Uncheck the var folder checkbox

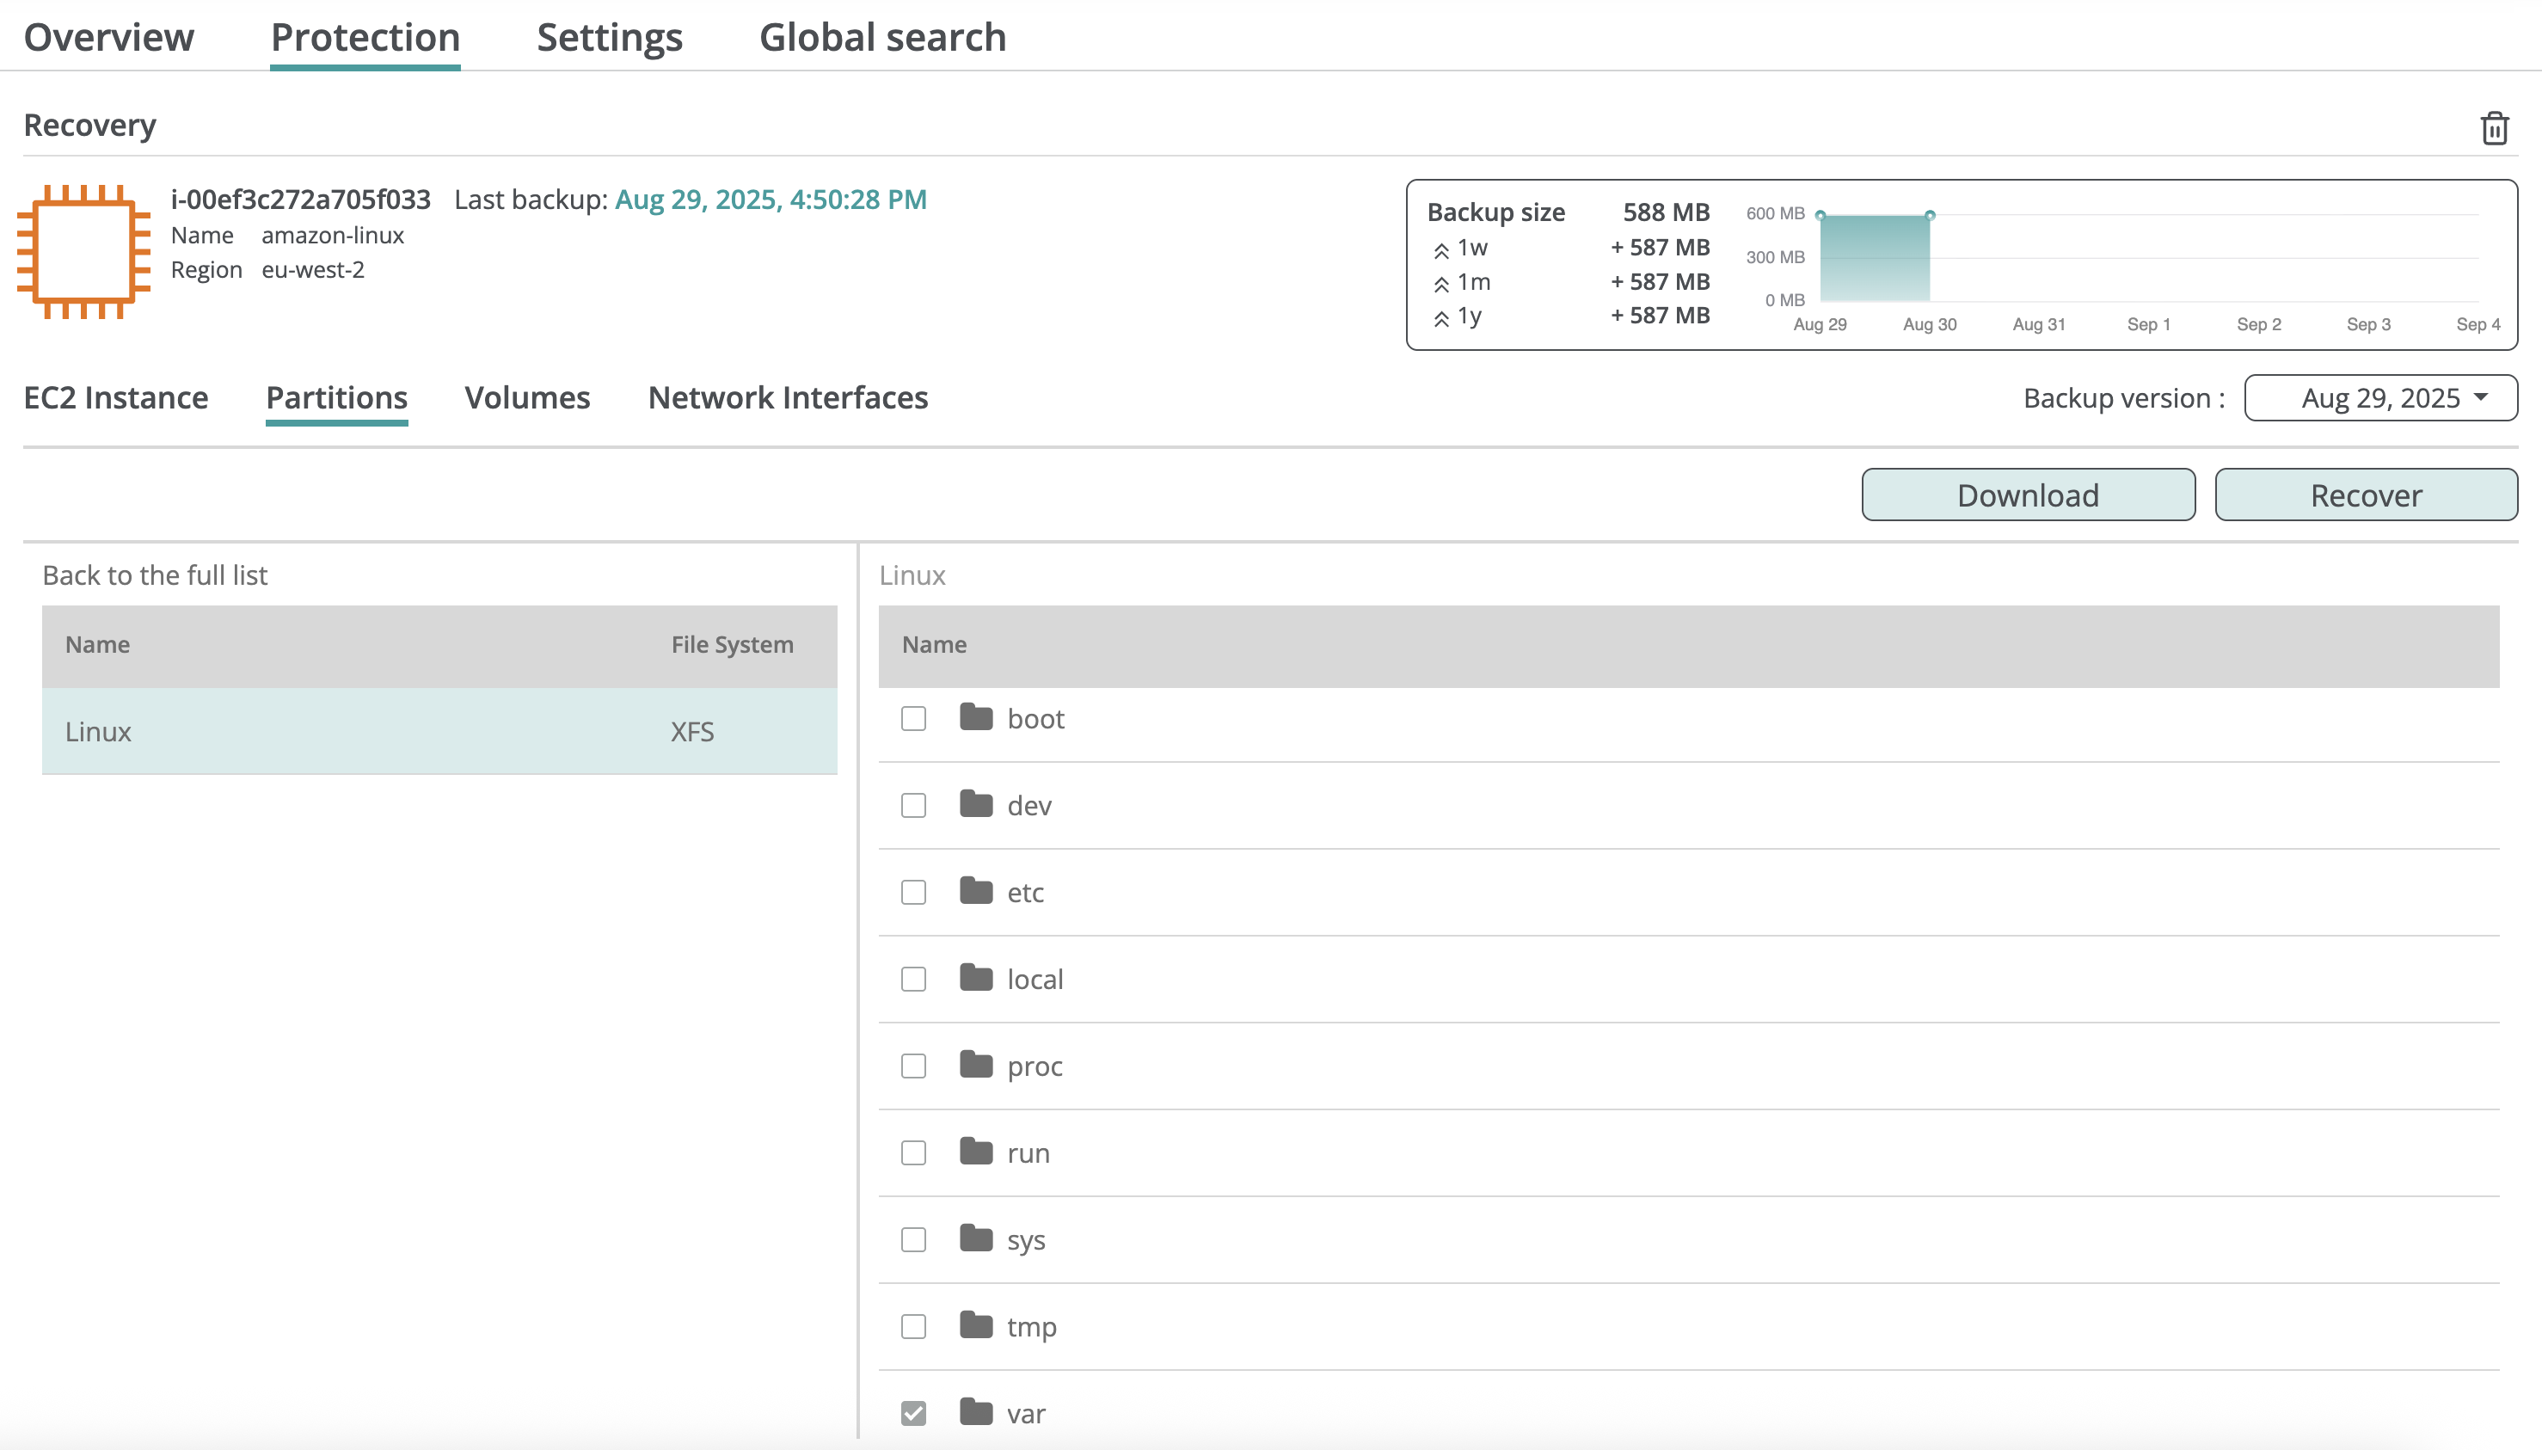point(913,1413)
